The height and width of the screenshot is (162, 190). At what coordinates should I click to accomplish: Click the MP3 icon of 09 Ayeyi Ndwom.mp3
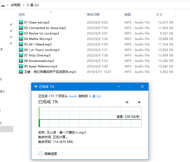(x=21, y=66)
